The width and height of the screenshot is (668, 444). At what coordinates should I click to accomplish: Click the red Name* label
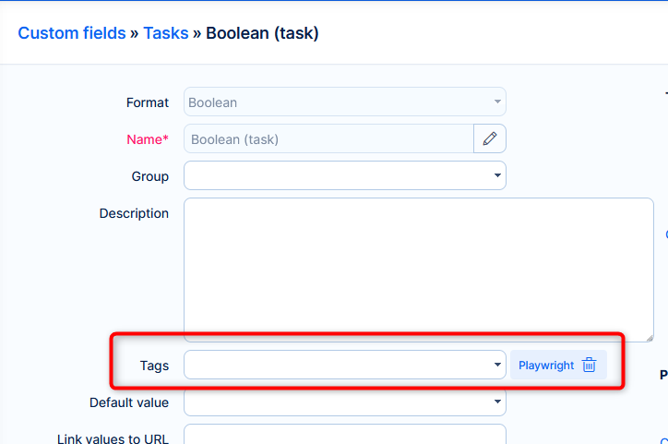[148, 139]
